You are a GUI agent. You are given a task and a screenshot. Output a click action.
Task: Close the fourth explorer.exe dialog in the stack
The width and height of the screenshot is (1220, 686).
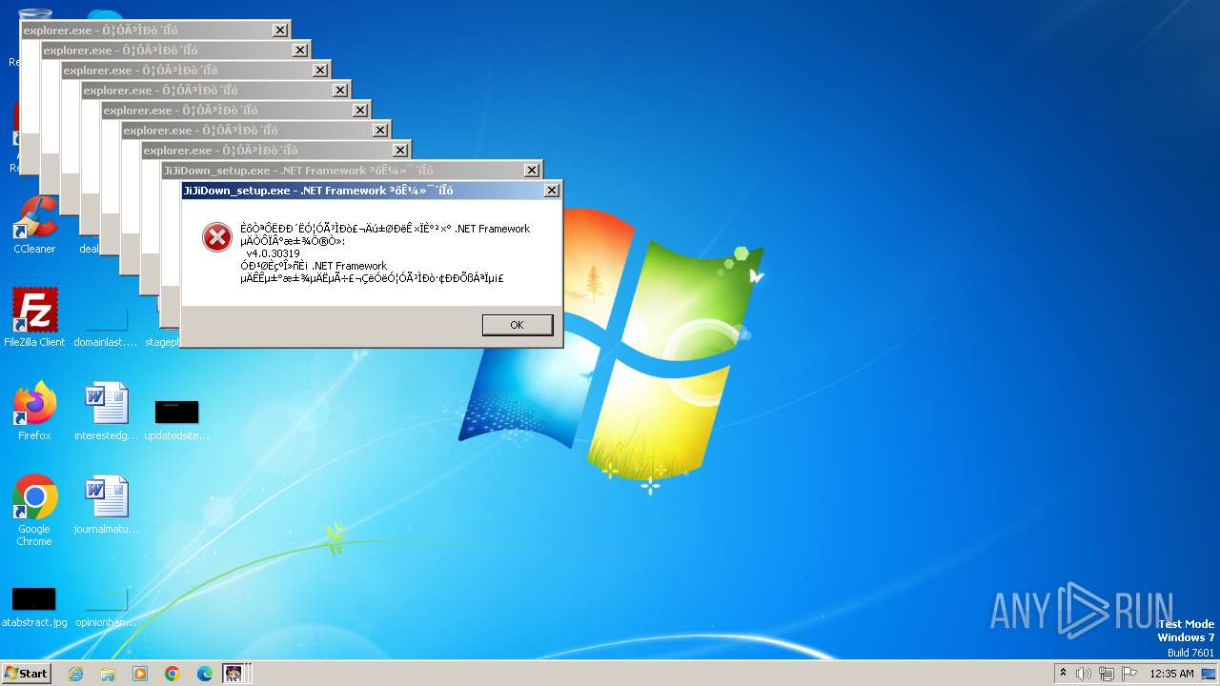(x=339, y=91)
